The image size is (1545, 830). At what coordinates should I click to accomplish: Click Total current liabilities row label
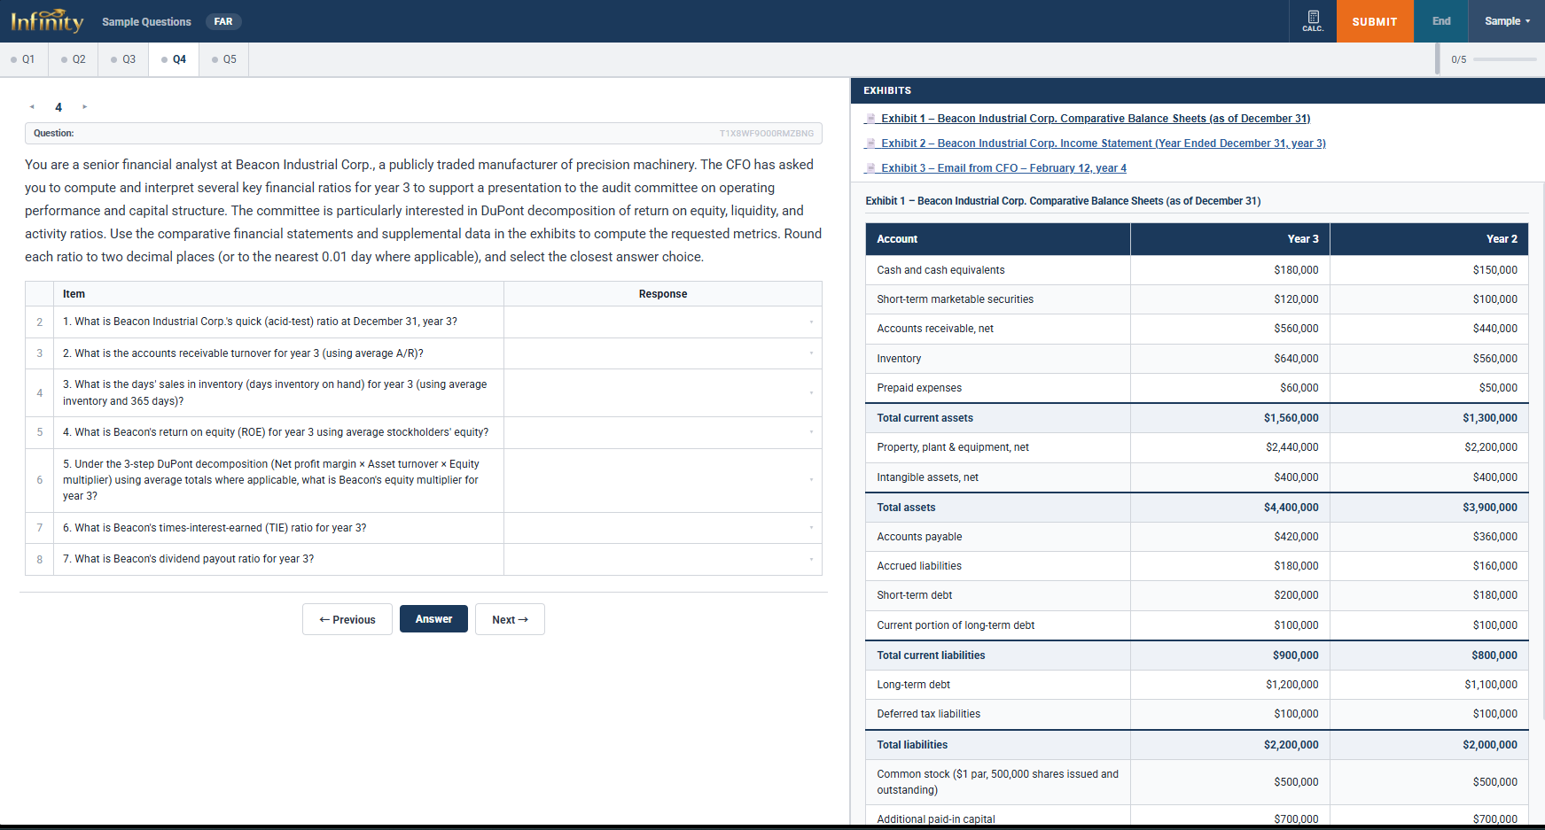tap(931, 655)
